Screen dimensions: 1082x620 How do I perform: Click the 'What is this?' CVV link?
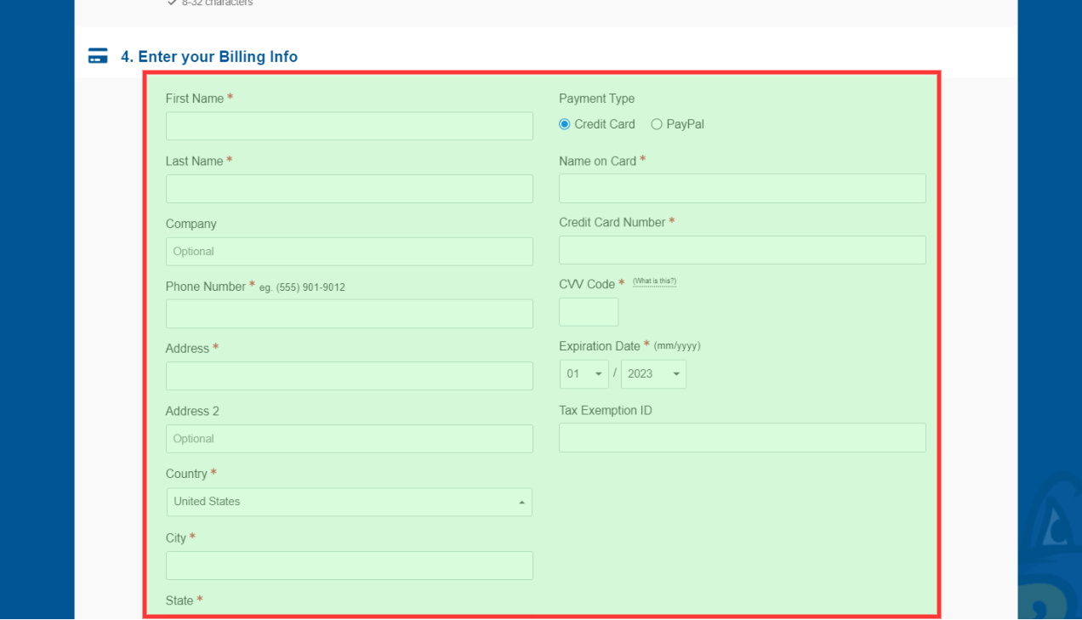point(654,282)
